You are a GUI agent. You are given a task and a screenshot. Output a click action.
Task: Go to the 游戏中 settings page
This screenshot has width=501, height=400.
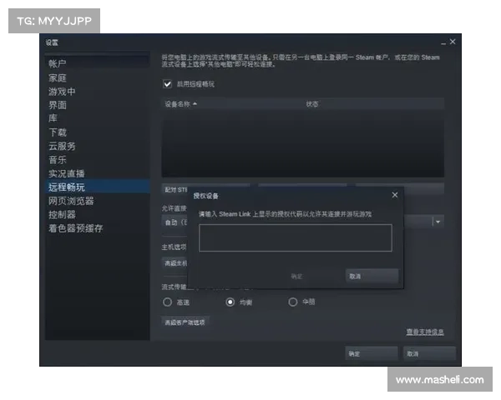click(97, 92)
